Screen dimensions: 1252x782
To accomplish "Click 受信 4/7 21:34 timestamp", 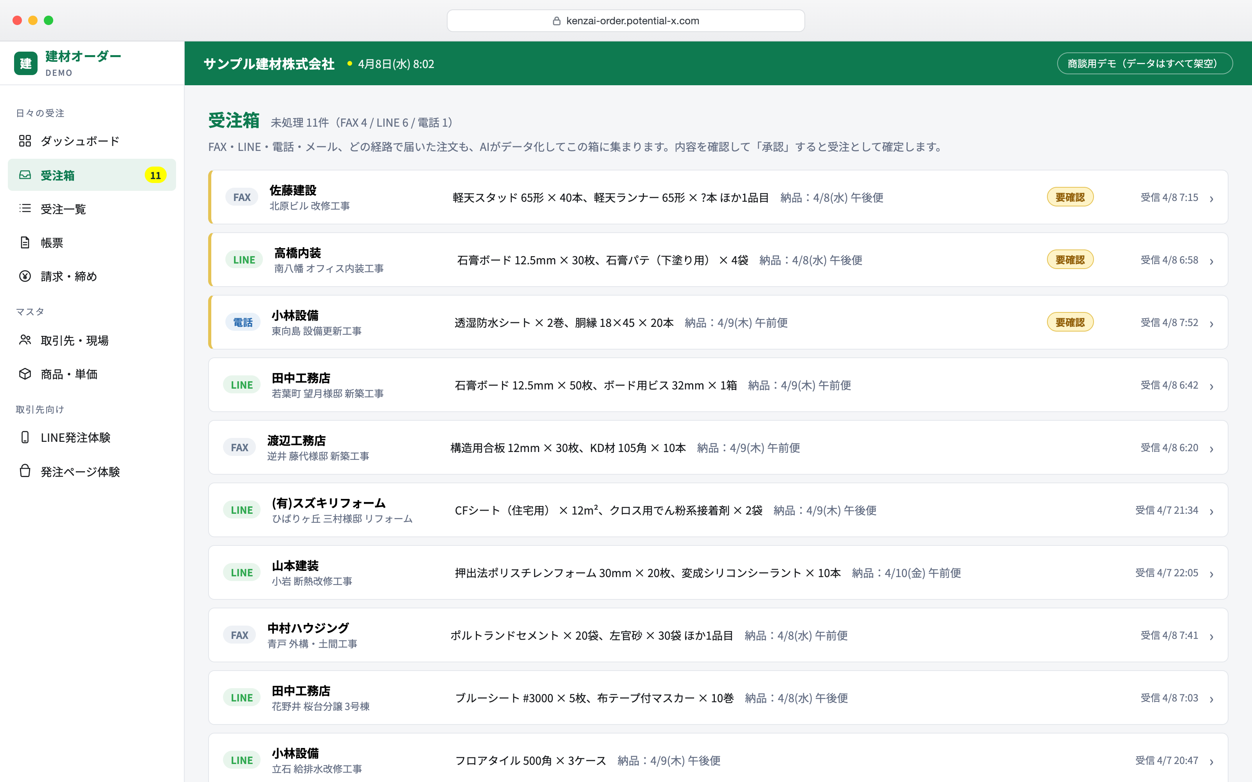I will click(1167, 510).
